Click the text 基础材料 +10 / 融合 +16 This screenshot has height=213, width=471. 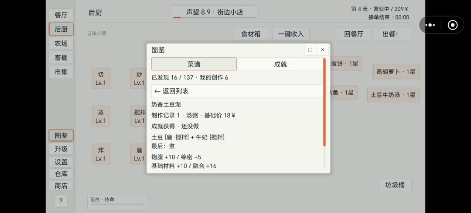pos(184,166)
